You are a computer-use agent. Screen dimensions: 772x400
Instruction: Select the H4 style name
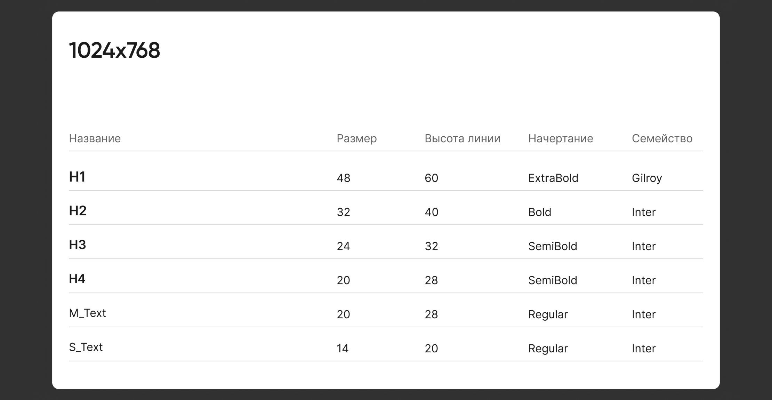coord(77,279)
